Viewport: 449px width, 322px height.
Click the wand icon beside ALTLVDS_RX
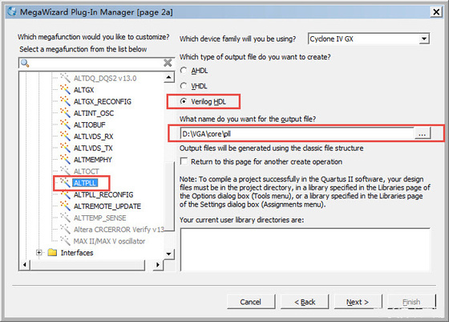[65, 136]
